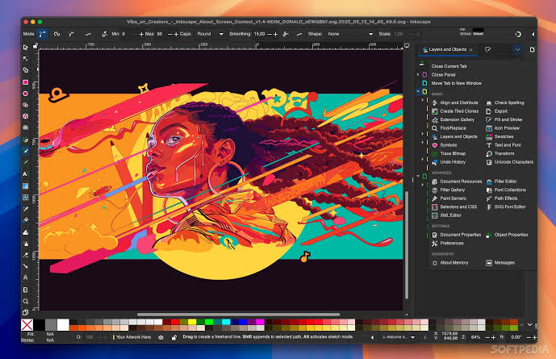This screenshot has width=556, height=359.
Task: Open Preferences from the menu
Action: [448, 244]
